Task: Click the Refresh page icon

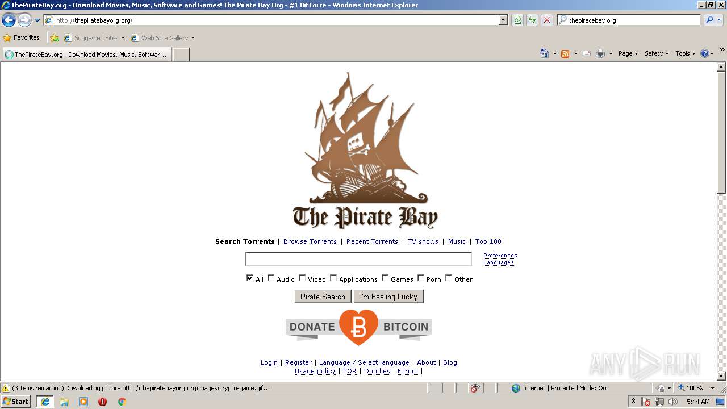Action: 532,20
